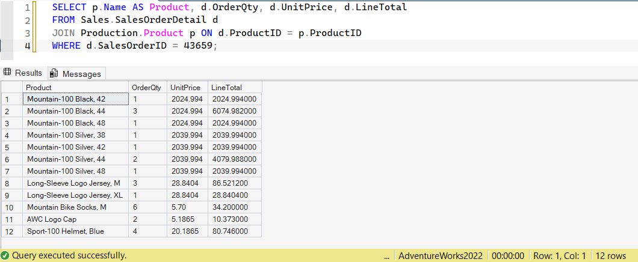This screenshot has width=638, height=262.
Task: Click Sales.SalesOrderDetail in the FROM line
Action: 144,20
